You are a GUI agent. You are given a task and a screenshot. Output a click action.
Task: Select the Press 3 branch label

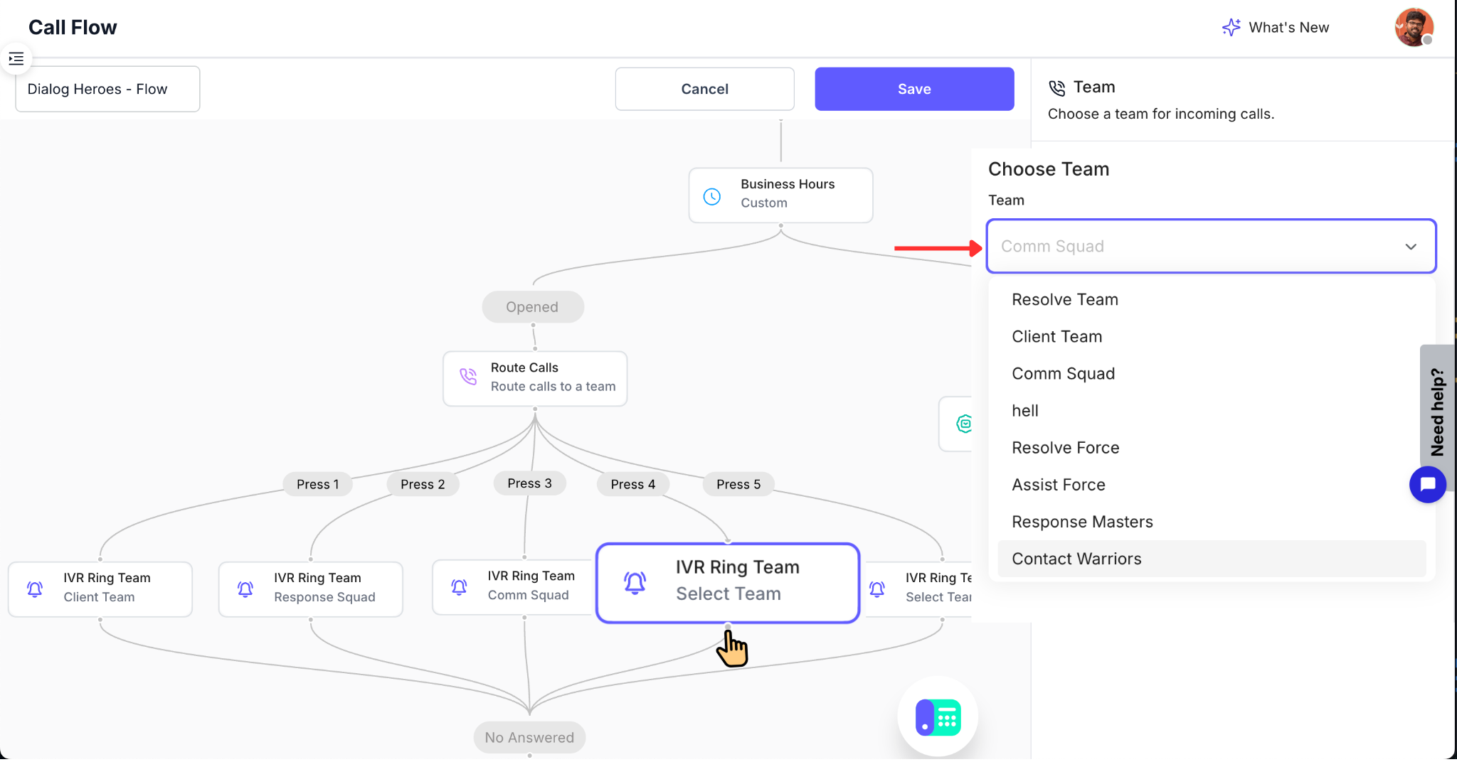[x=529, y=483]
